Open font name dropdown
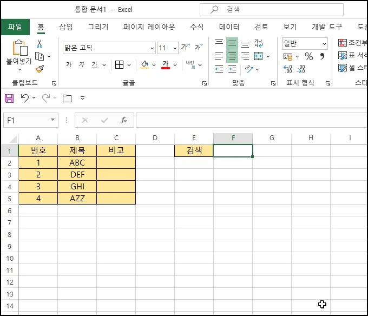The image size is (368, 316). click(152, 48)
